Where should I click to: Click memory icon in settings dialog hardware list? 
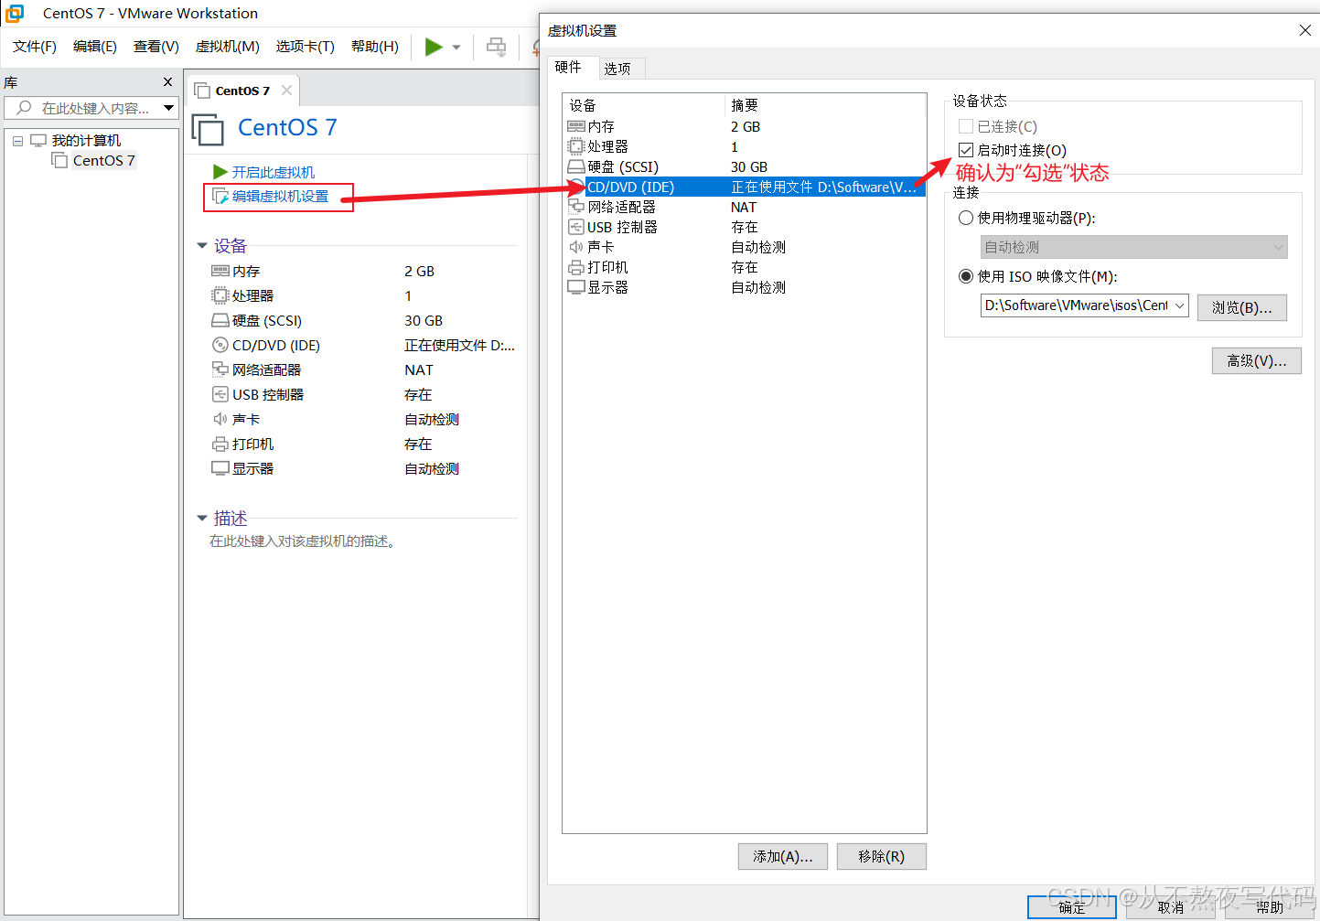[x=575, y=126]
